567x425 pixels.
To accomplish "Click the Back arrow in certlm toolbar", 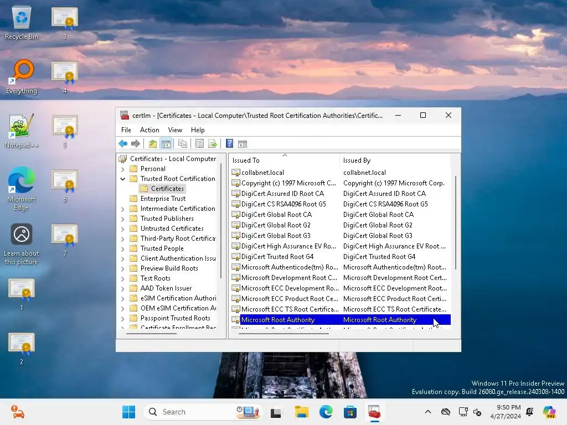I will click(123, 144).
